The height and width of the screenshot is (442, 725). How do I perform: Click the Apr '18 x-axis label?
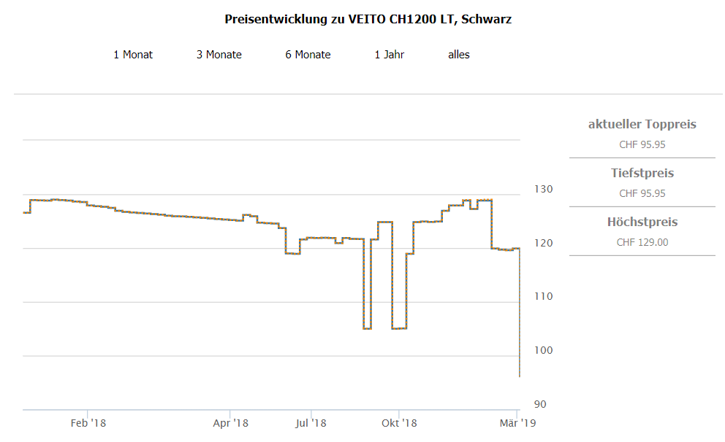pos(231,423)
